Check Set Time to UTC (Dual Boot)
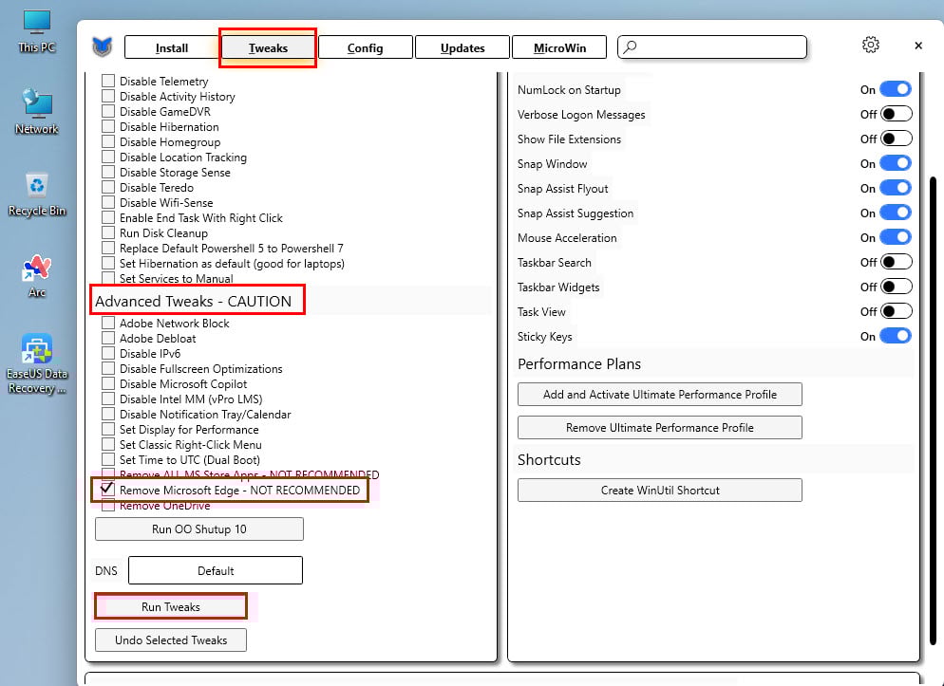The width and height of the screenshot is (944, 686). (108, 459)
